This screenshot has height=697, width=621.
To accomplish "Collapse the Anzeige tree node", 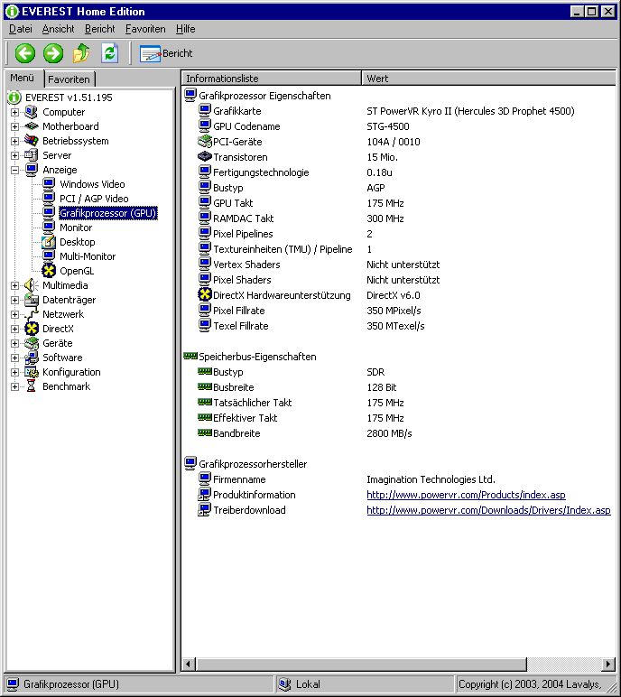I will click(x=14, y=170).
